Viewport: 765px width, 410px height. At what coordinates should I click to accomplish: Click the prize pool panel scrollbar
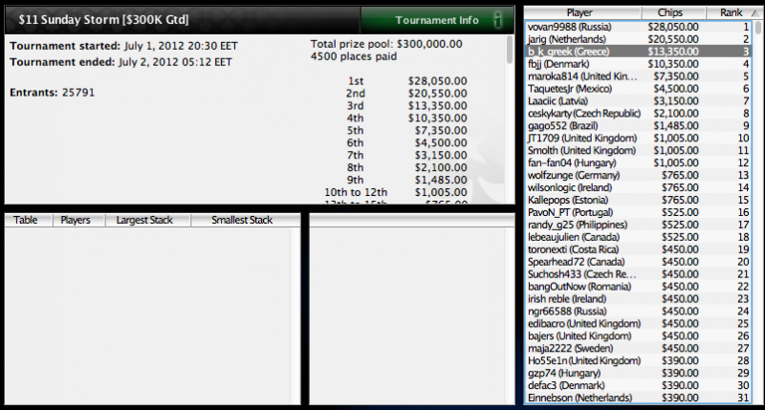pos(510,50)
